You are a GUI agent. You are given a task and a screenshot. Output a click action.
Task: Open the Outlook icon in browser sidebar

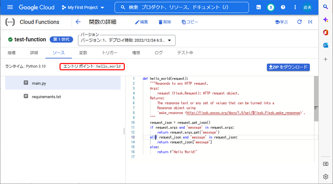[x=325, y=45]
